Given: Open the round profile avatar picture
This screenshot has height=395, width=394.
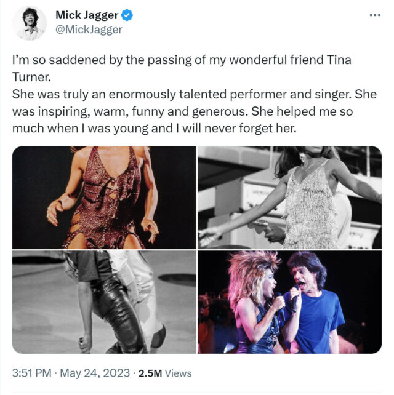Looking at the screenshot, I should point(30,23).
